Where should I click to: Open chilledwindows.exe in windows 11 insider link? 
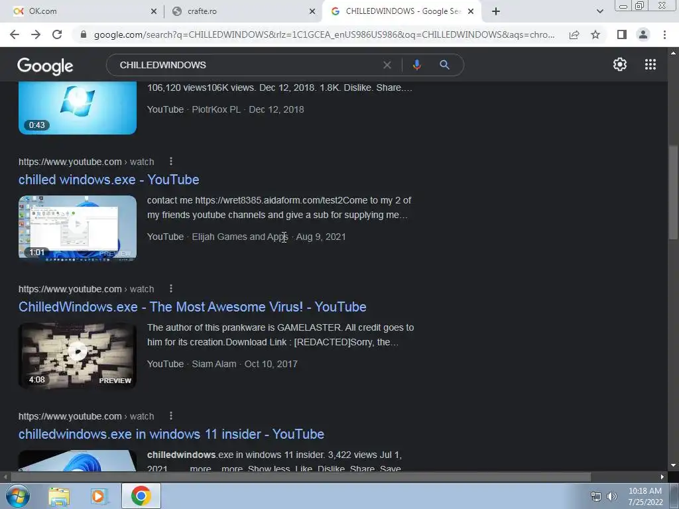tap(172, 434)
